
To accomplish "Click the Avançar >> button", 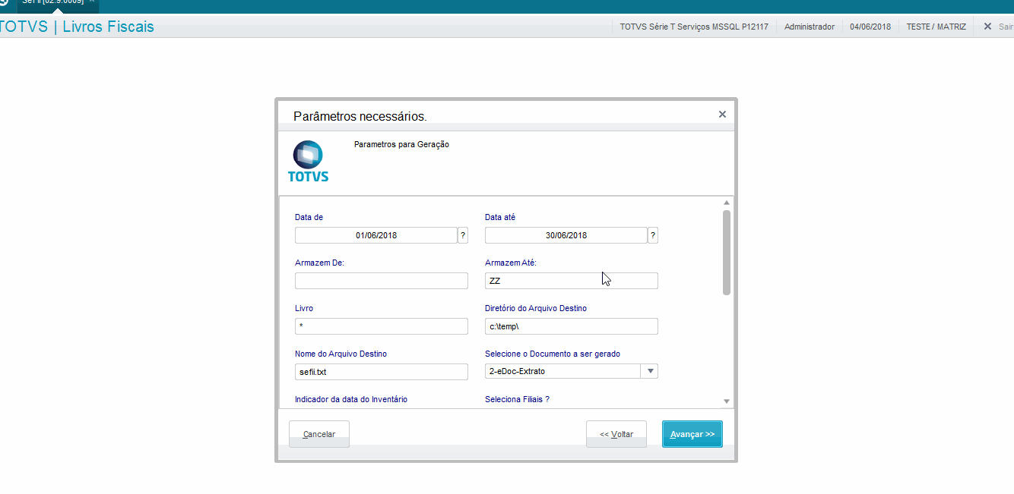I will (x=692, y=434).
